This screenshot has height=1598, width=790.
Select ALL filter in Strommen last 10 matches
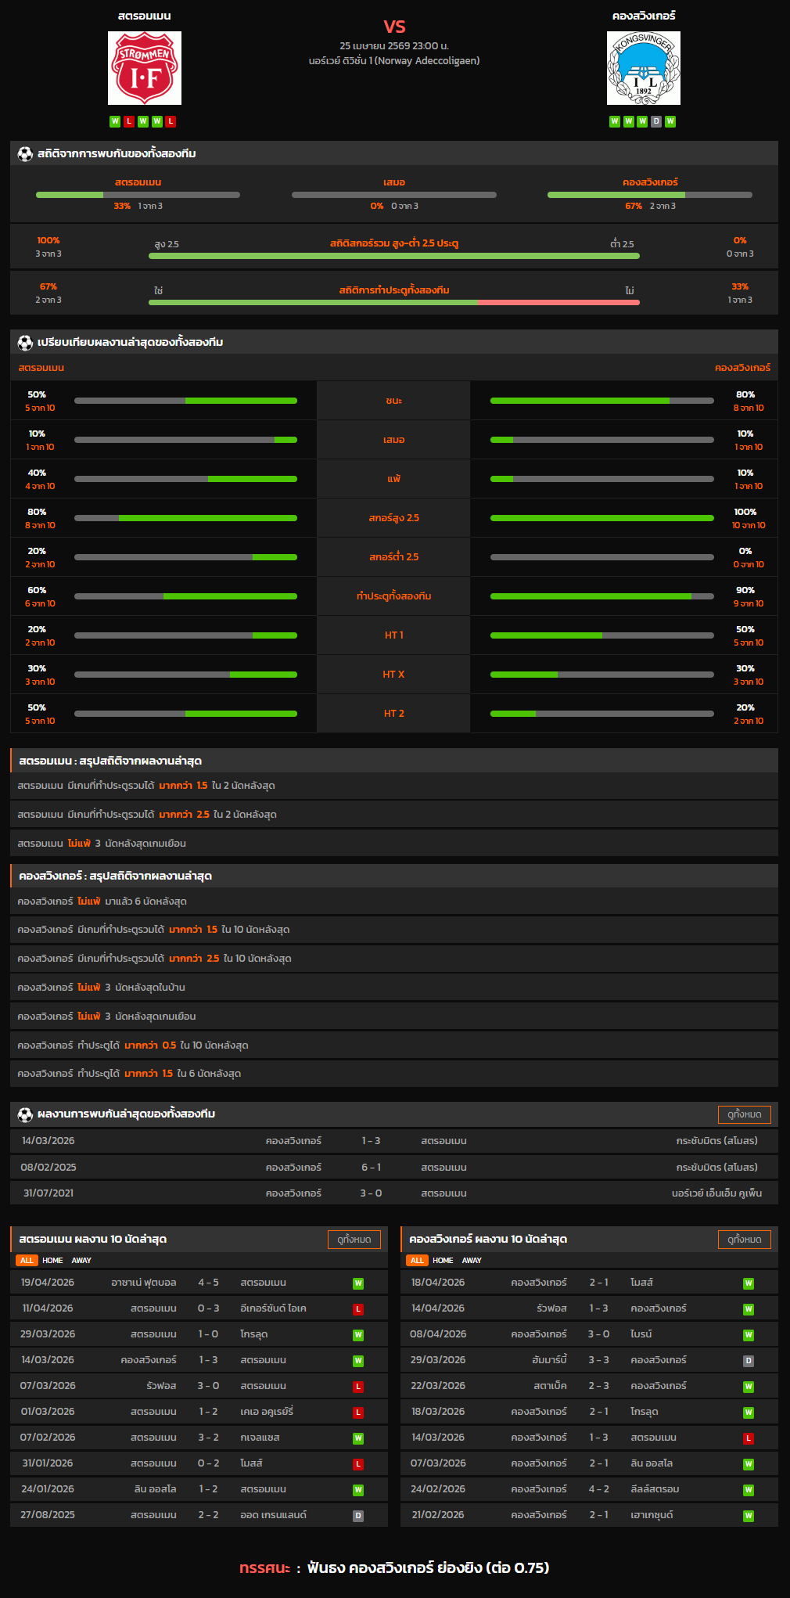27,1261
